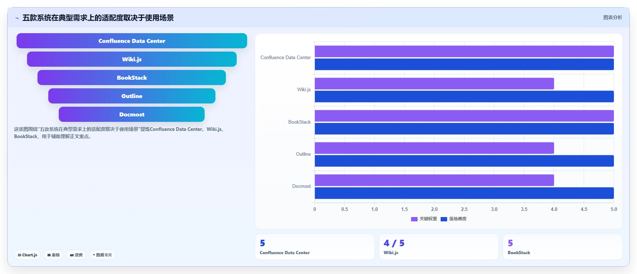637x274 pixels.
Task: Click the 0 x-axis tick label
Action: (315, 209)
